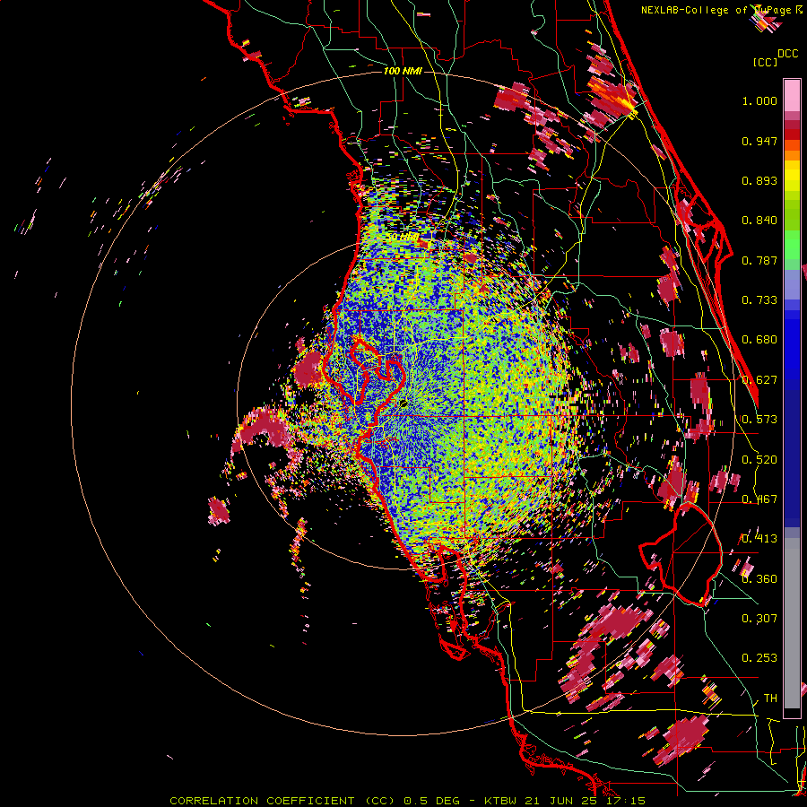
Task: Click the [CC] units label
Action: point(765,62)
